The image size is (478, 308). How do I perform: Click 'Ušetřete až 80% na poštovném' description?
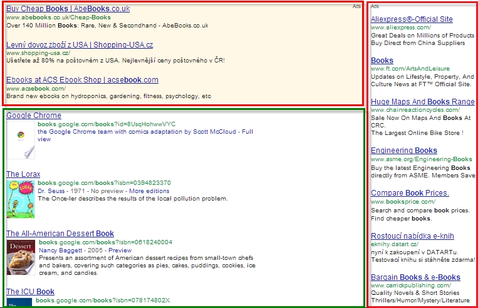coord(115,60)
